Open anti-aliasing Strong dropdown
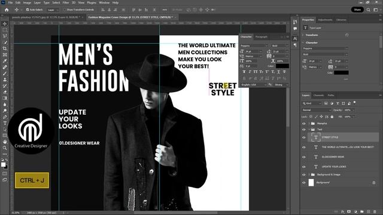This screenshot has height=215, width=383. [x=281, y=85]
